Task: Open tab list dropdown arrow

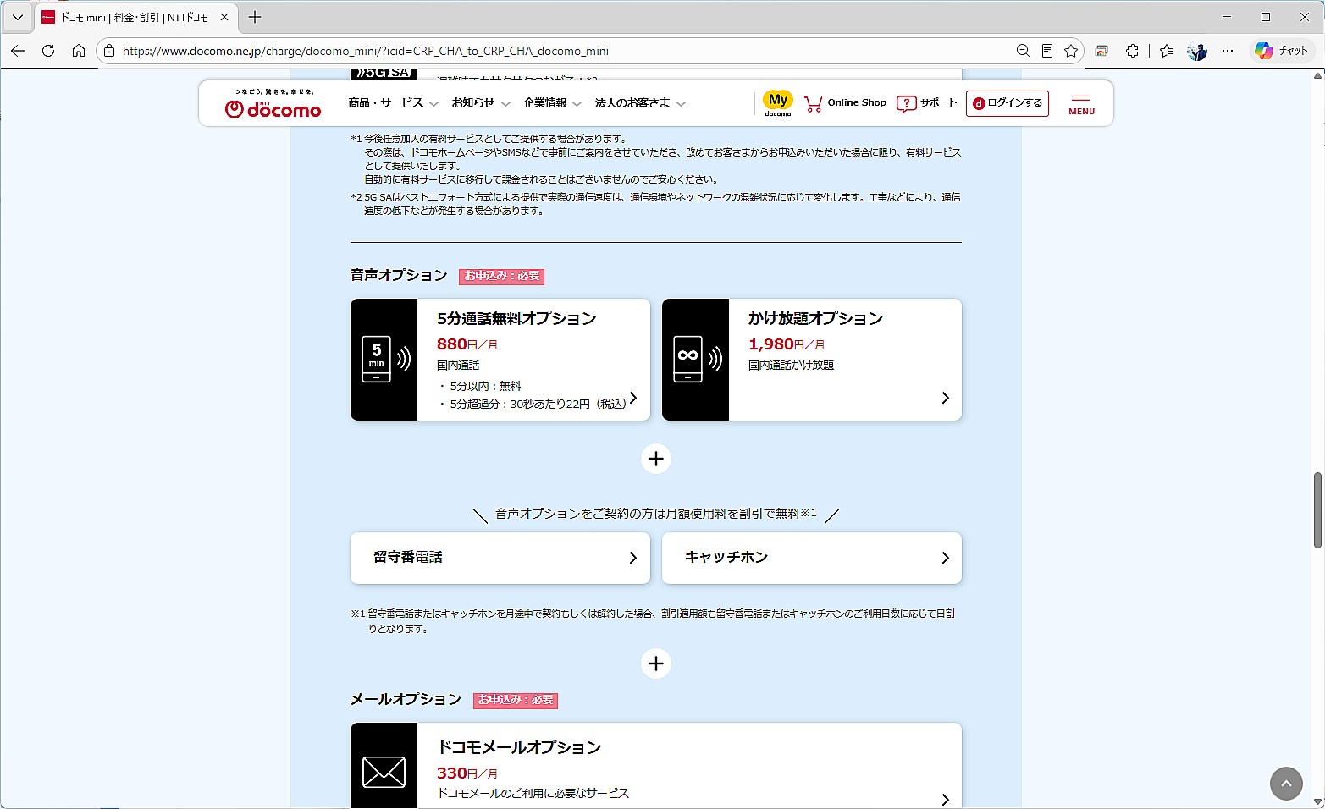Action: pos(17,17)
